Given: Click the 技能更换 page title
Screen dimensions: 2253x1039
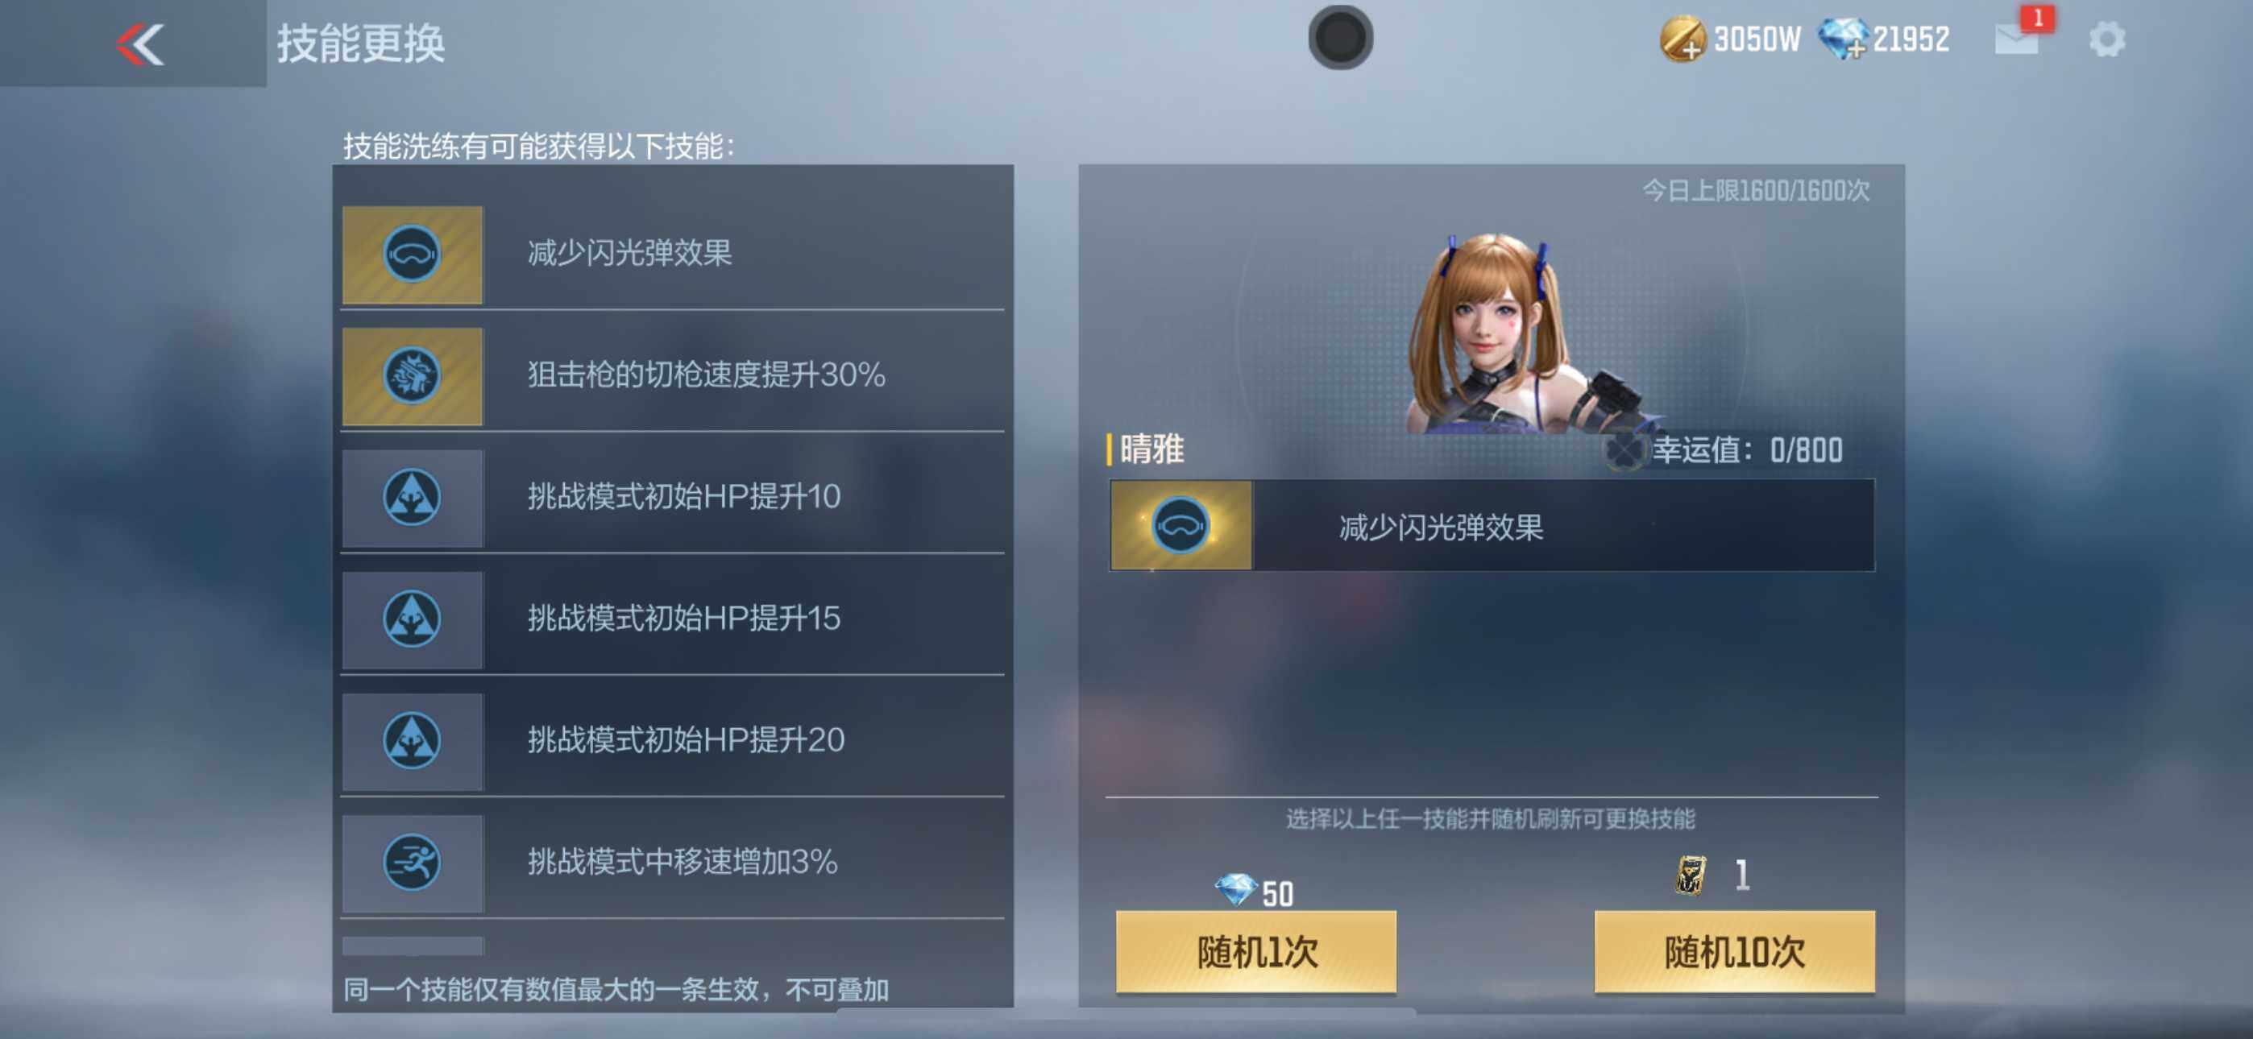Looking at the screenshot, I should [x=361, y=43].
